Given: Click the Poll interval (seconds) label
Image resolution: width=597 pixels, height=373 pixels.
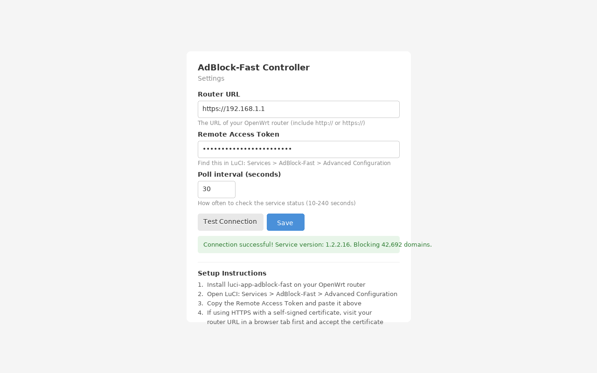Looking at the screenshot, I should pos(239,174).
